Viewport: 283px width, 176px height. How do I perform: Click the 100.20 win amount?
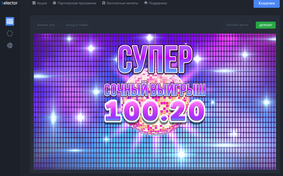(155, 111)
